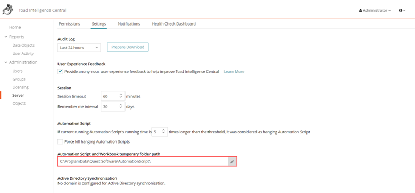Screen dimensions: 415x193
Task: Collapse the Reports section chevron
Action: 6,37
